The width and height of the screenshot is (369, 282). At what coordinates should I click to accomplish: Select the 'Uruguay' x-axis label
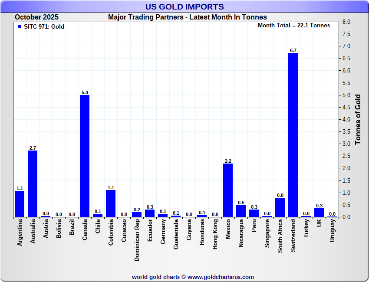[333, 232]
